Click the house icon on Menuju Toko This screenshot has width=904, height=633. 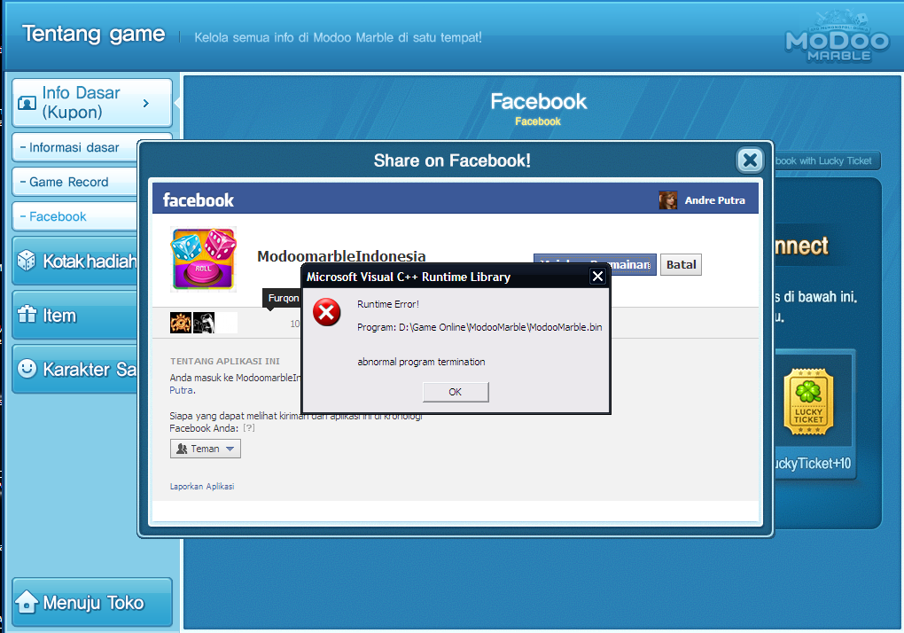(x=27, y=601)
